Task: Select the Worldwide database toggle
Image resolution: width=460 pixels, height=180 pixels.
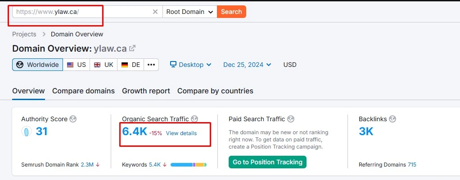Action: [37, 65]
